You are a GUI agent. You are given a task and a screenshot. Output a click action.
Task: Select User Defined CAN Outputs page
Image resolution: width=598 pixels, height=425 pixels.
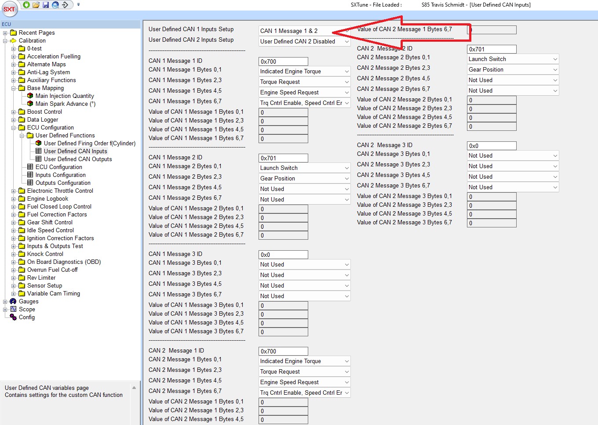pyautogui.click(x=77, y=159)
